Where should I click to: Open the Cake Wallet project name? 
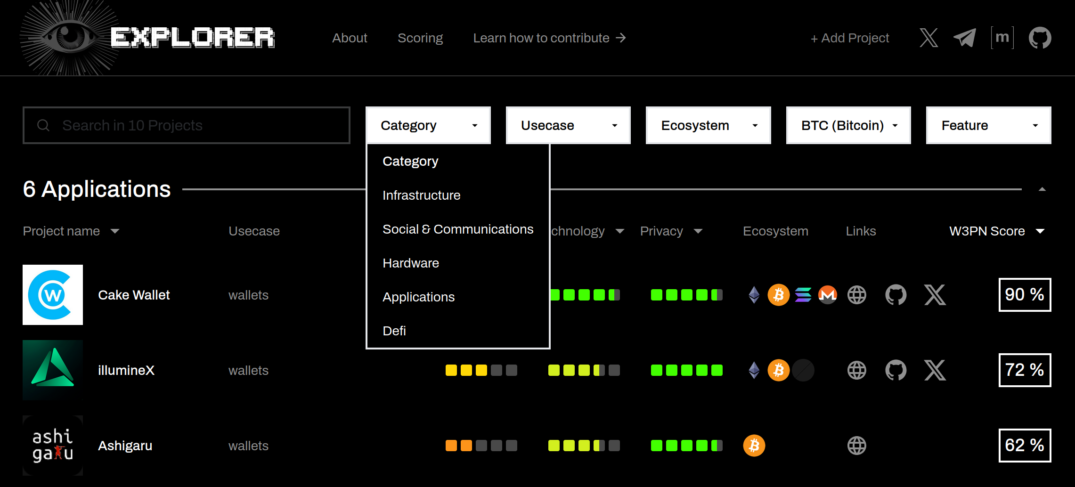(x=134, y=295)
